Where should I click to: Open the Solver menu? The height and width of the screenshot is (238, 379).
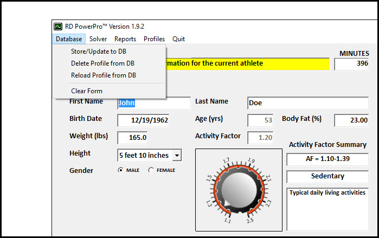(98, 39)
